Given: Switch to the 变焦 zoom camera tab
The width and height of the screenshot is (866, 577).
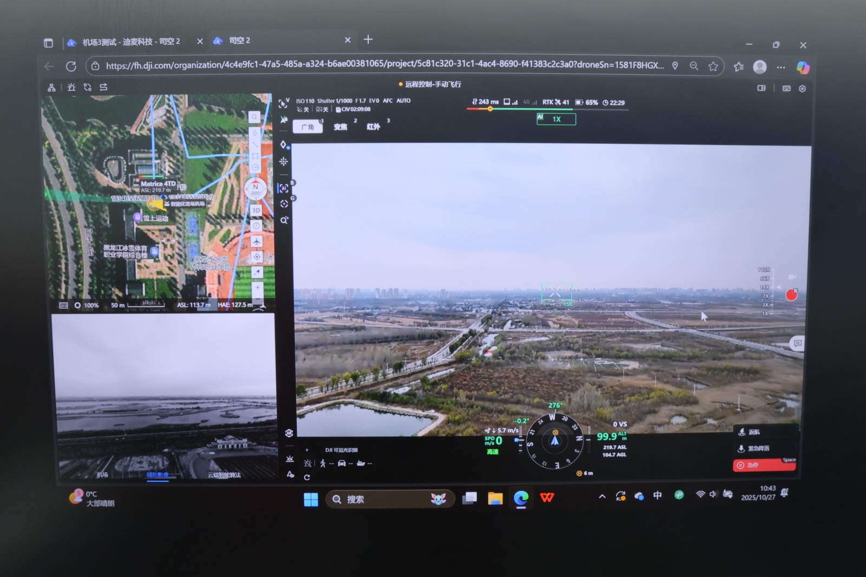Looking at the screenshot, I should pos(340,127).
